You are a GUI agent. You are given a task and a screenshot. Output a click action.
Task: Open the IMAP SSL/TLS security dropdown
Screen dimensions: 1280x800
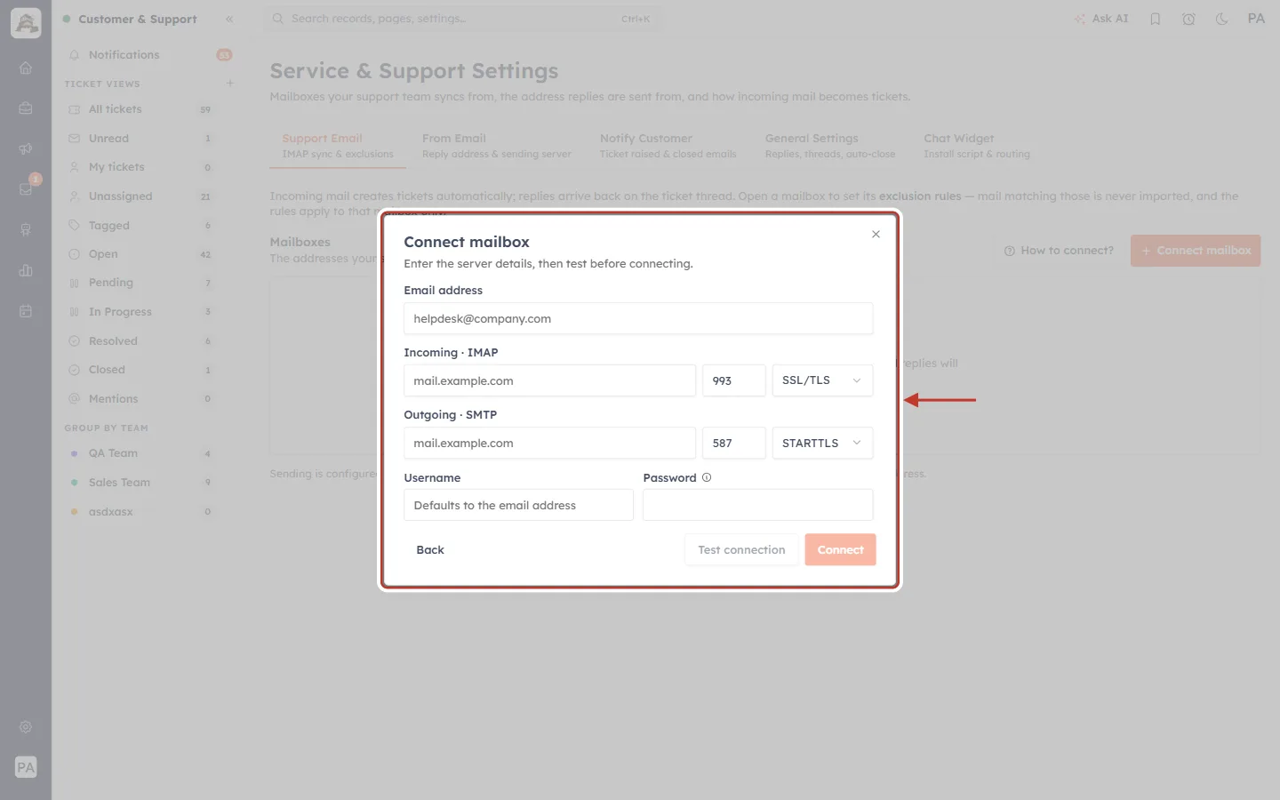click(822, 380)
